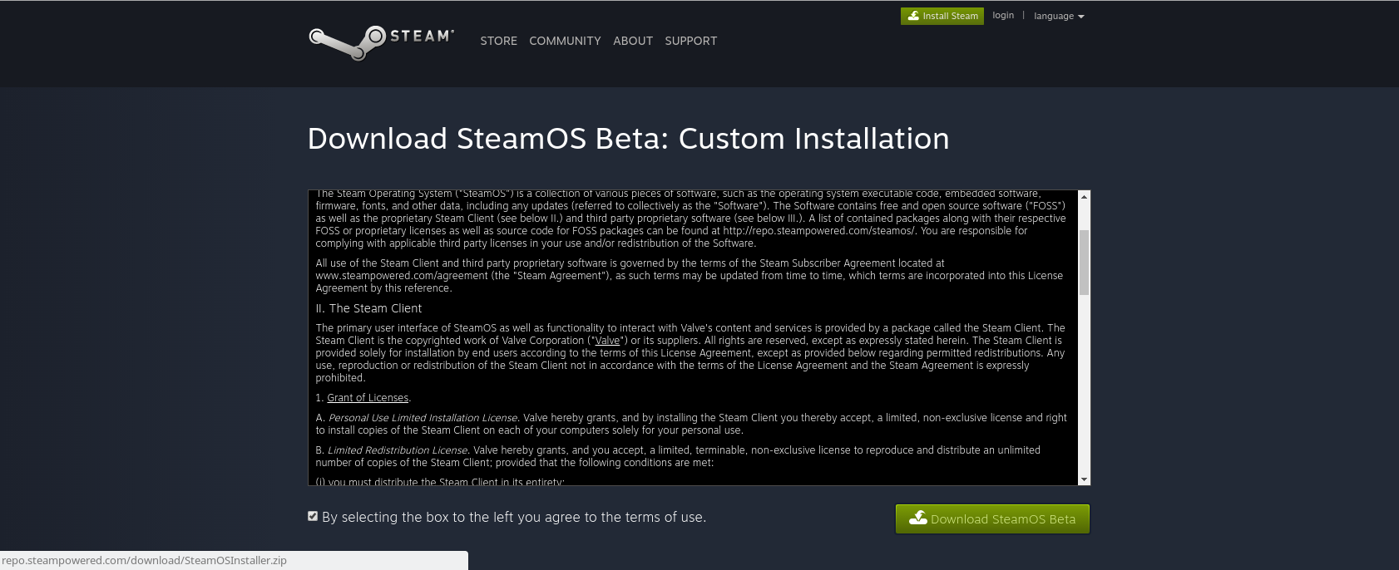1399x570 pixels.
Task: Click the download icon on the SteamOS Beta button
Action: (918, 518)
